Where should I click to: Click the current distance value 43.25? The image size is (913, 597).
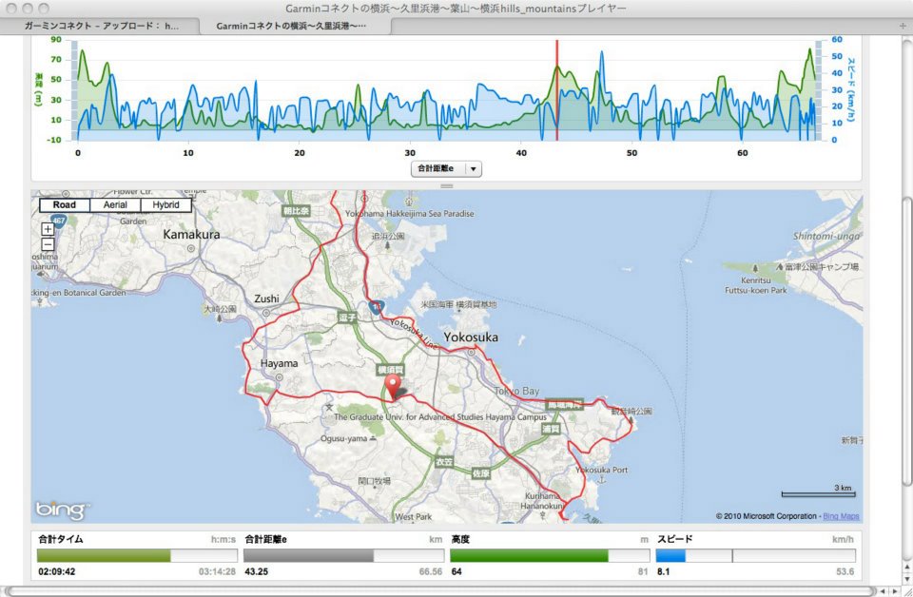256,572
